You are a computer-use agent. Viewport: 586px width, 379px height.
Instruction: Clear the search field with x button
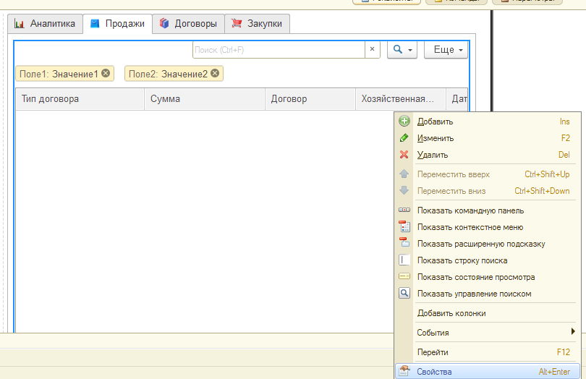click(x=373, y=50)
